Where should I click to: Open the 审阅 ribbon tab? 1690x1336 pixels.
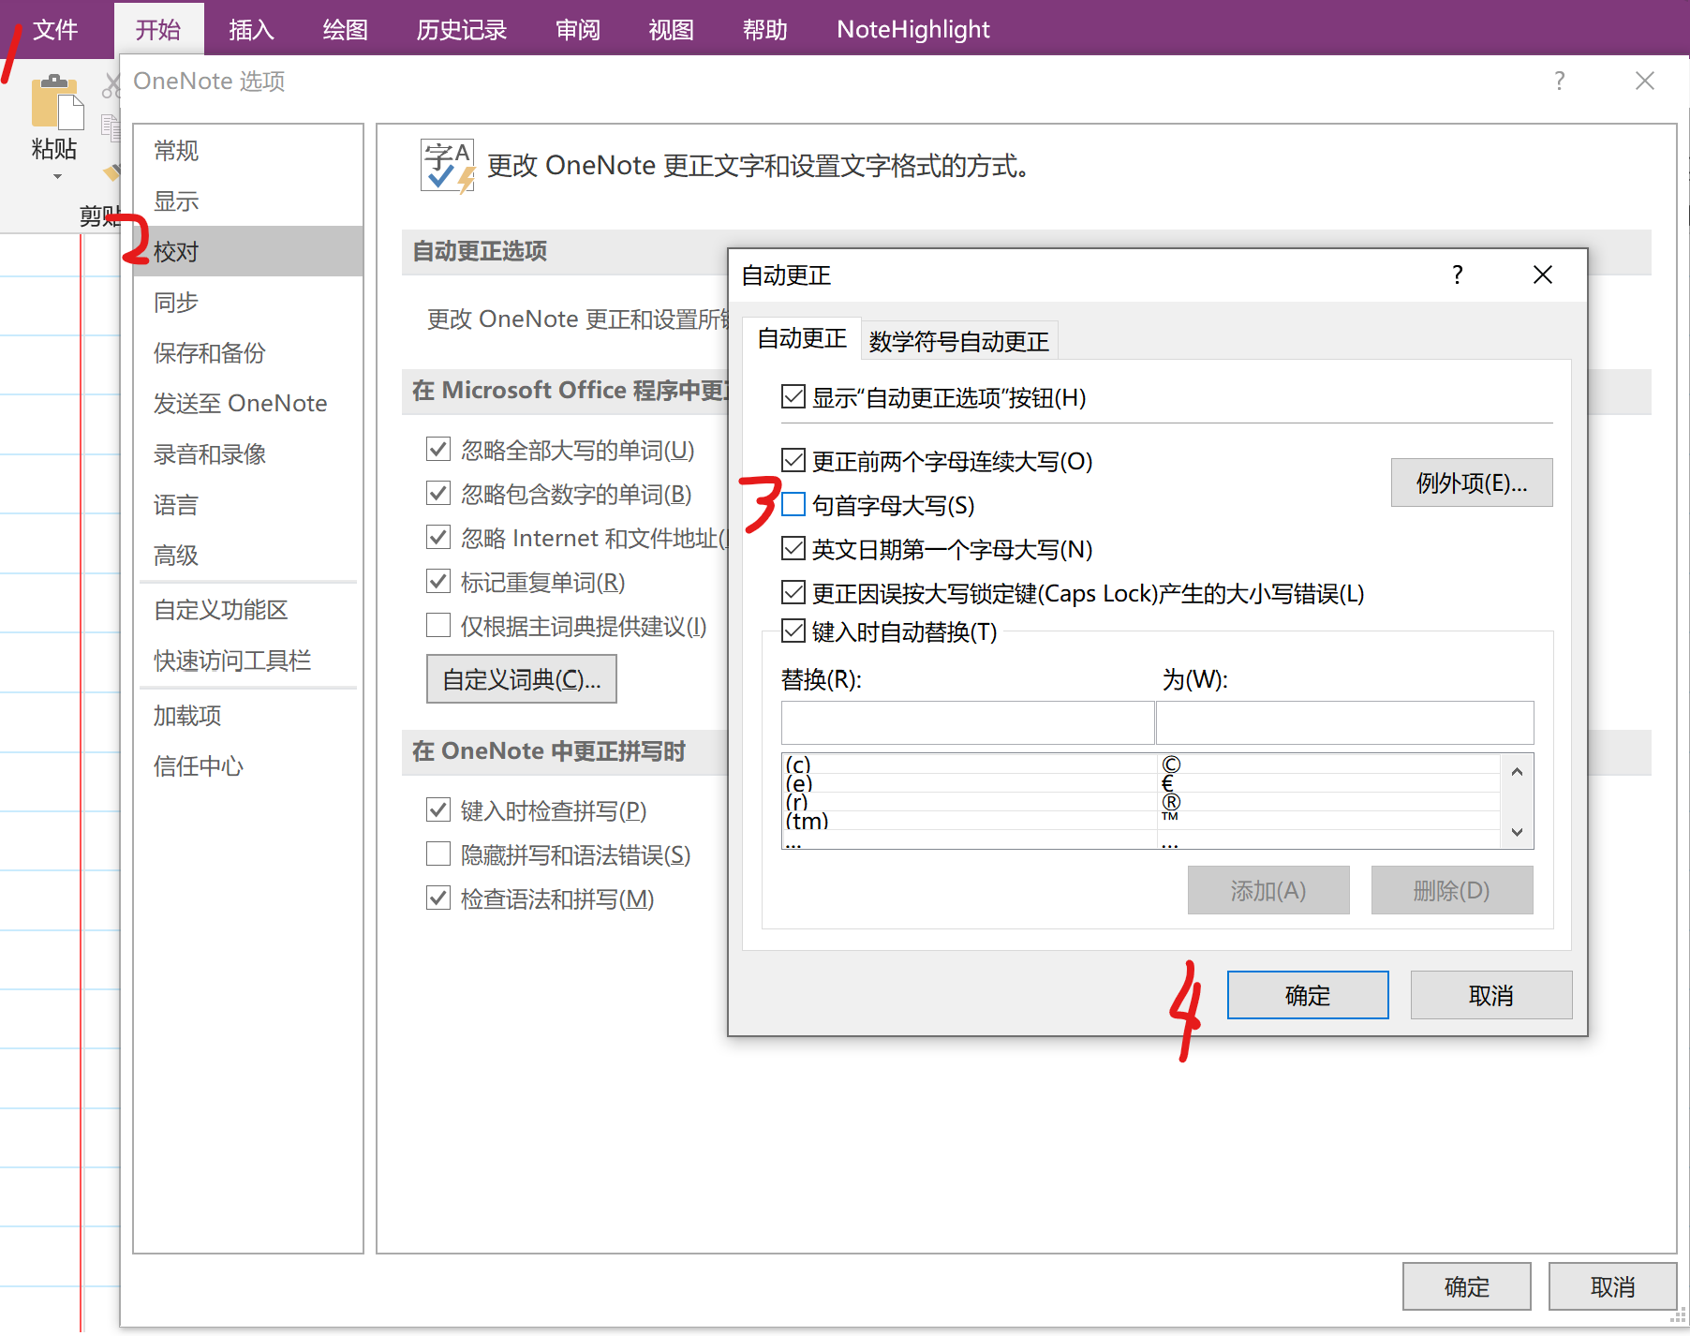pyautogui.click(x=578, y=30)
